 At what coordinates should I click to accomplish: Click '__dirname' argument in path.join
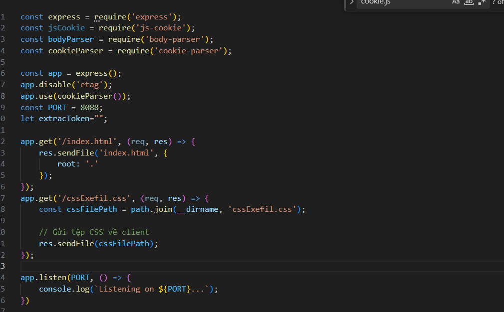(x=198, y=209)
